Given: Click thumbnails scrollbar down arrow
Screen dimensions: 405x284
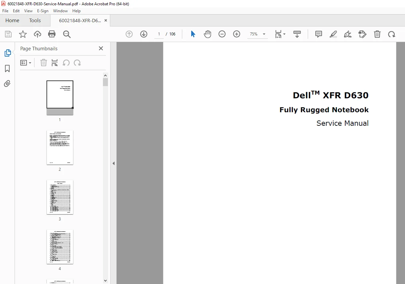Looking at the screenshot, I should (106, 281).
